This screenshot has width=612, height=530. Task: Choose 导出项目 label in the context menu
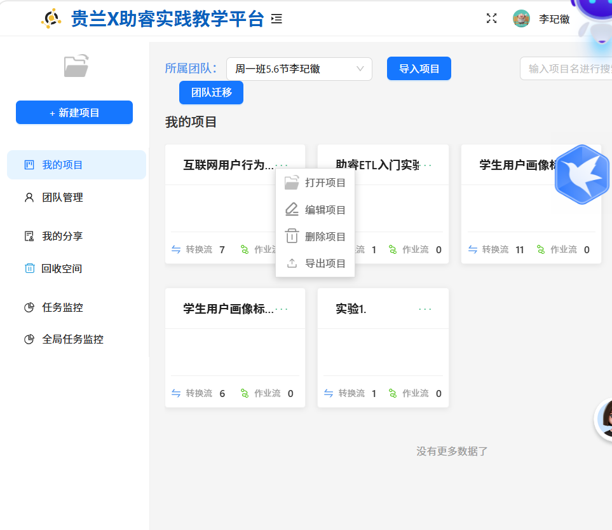point(325,263)
